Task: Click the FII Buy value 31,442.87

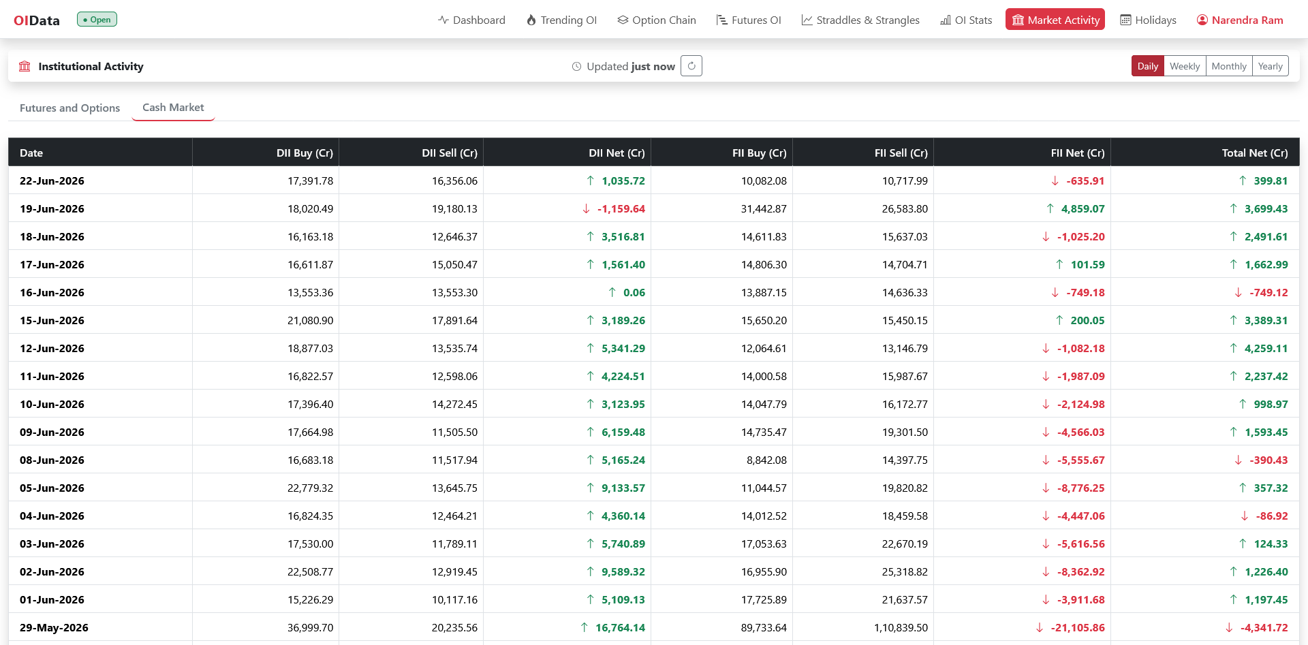Action: click(x=764, y=208)
